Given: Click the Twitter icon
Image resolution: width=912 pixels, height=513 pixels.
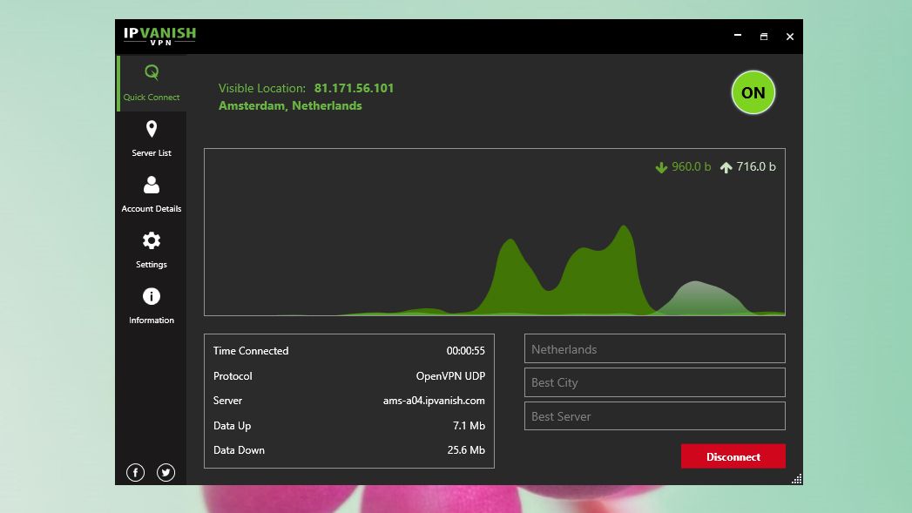Looking at the screenshot, I should 166,472.
